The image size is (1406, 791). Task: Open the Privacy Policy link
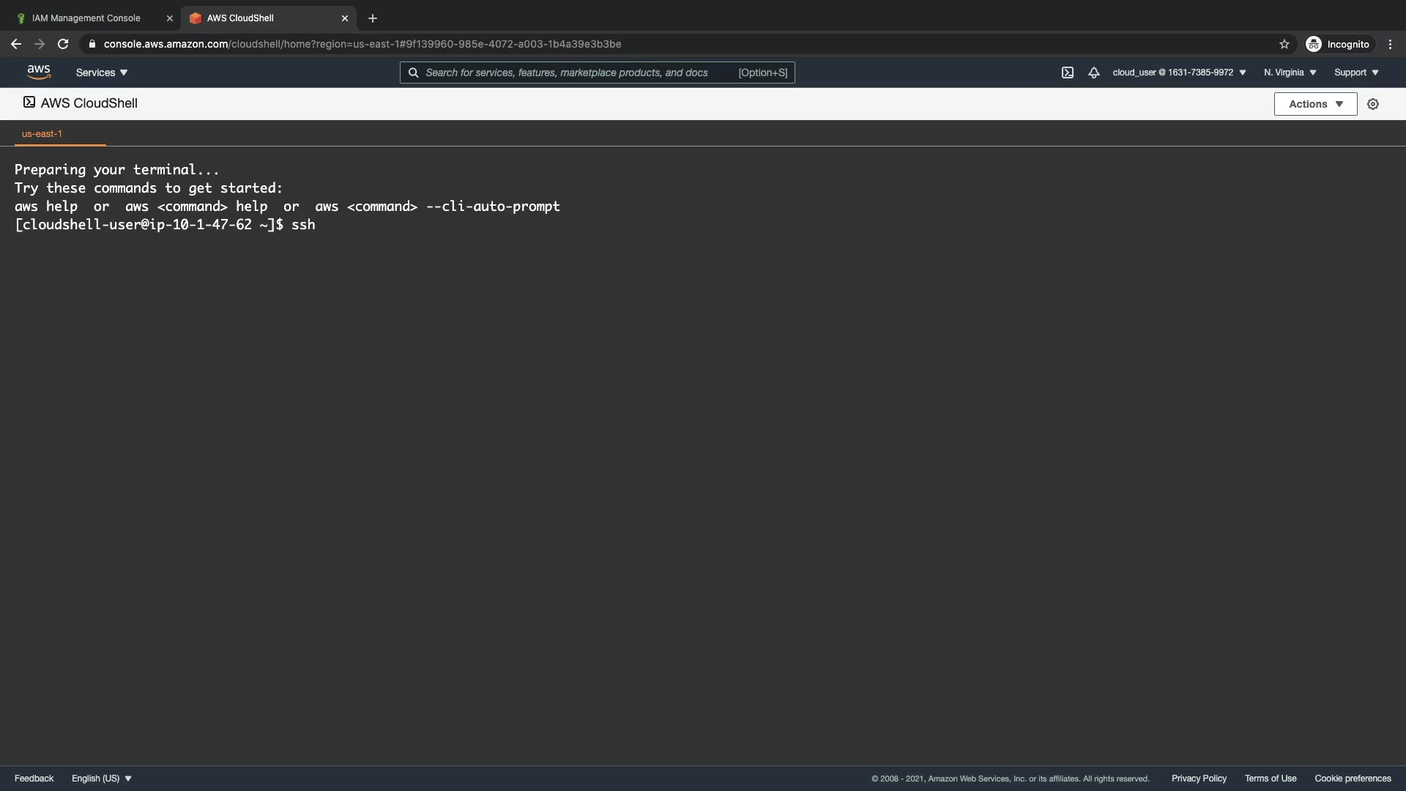coord(1199,779)
